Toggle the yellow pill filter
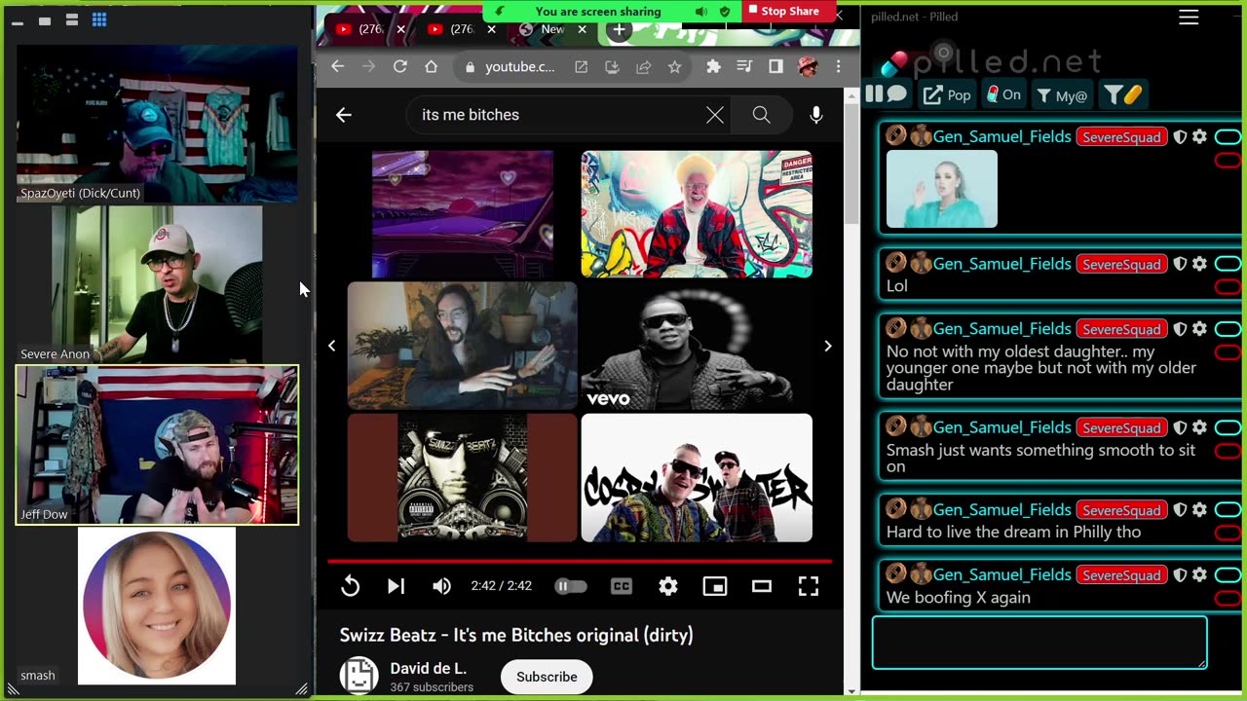This screenshot has width=1247, height=701. point(1121,94)
